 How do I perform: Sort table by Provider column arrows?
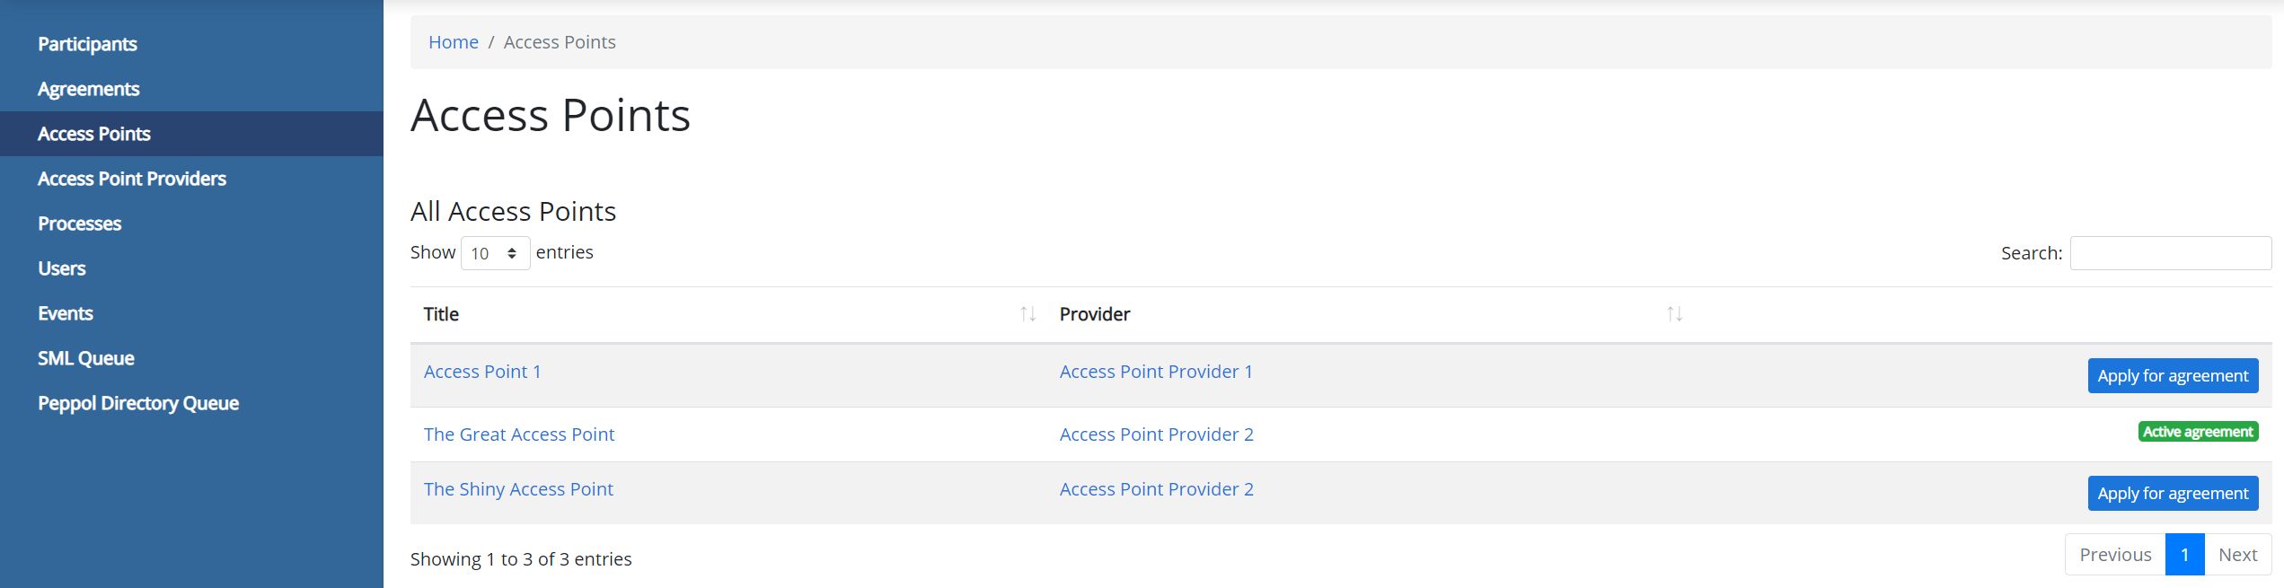[1674, 314]
